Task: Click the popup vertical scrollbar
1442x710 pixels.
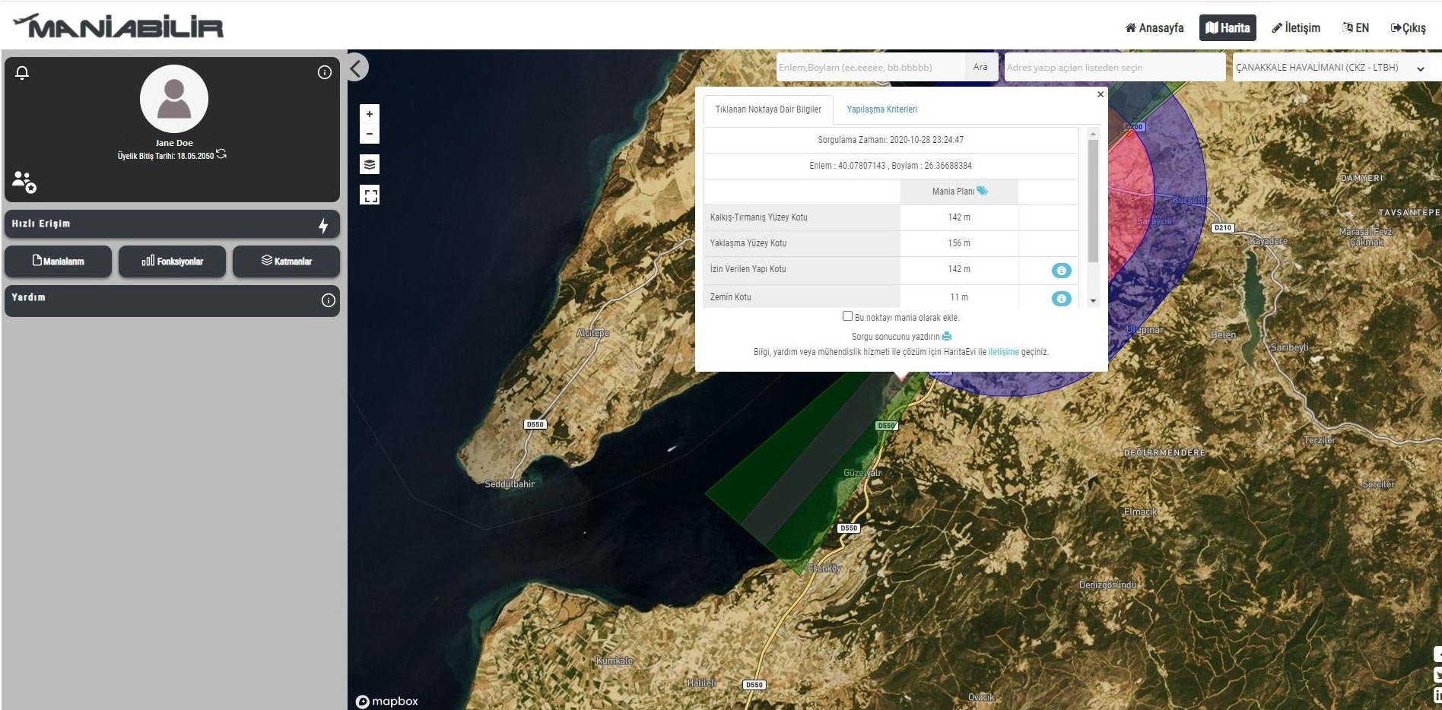Action: coord(1093,201)
